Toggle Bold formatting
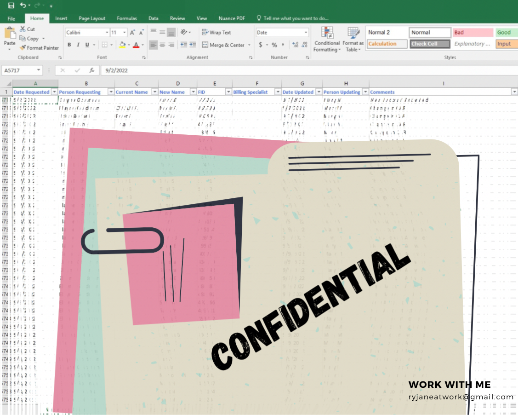This screenshot has width=518, height=415. [69, 45]
